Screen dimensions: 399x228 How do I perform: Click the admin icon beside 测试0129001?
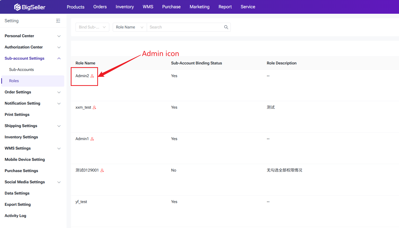tap(102, 170)
